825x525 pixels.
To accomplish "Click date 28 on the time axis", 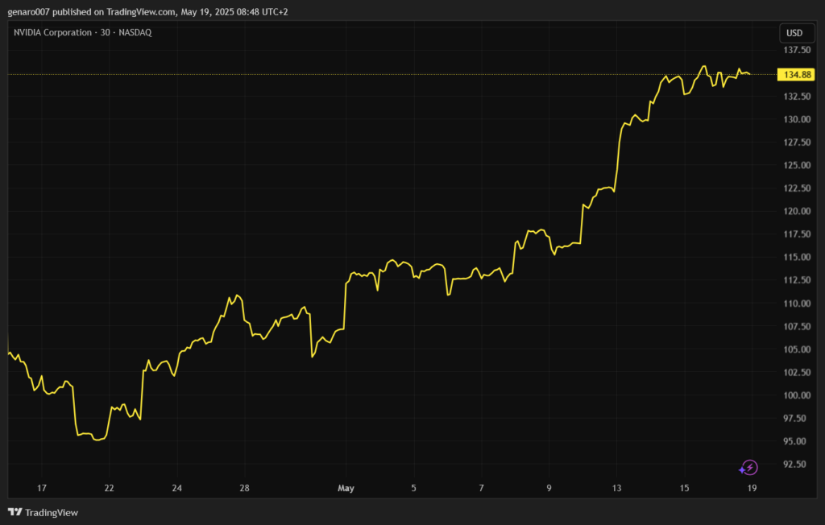I will 245,488.
